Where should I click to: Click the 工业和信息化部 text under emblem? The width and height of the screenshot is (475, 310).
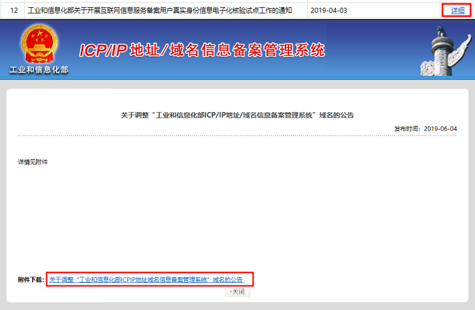click(x=39, y=69)
